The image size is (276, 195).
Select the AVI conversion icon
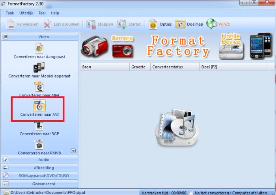tap(39, 106)
